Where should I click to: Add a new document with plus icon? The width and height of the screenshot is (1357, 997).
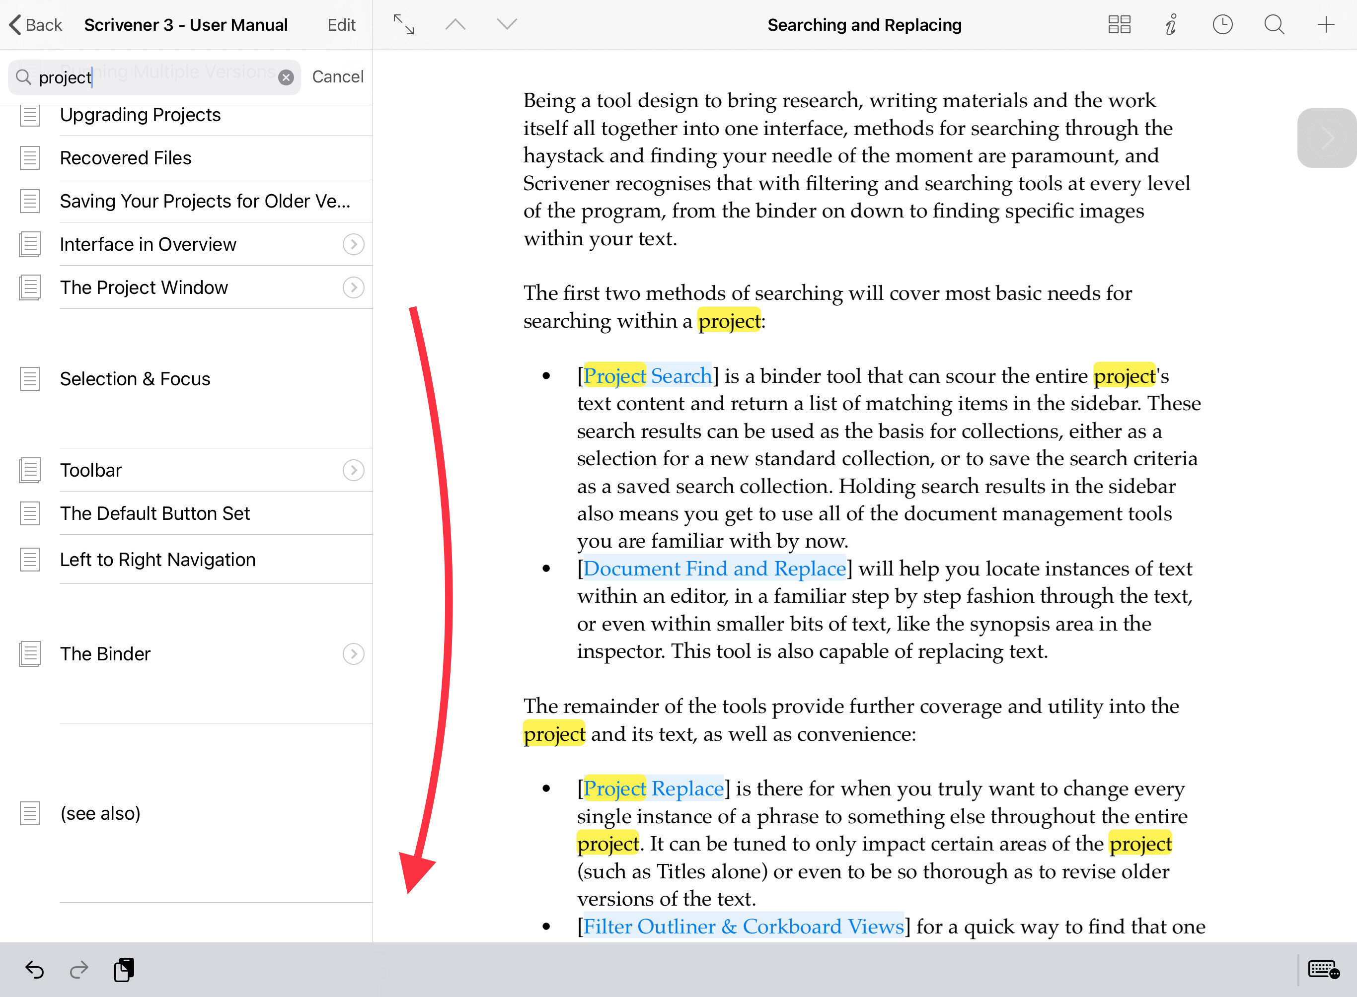click(x=1326, y=25)
